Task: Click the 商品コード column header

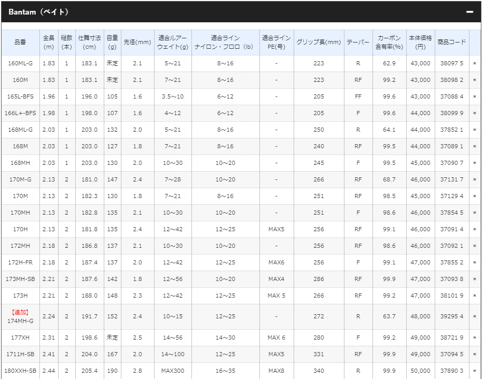Action: (451, 43)
